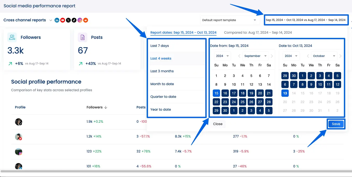This screenshot has width=352, height=177.
Task: Click the TikTok profile avatar thumbnail
Action: (19, 122)
